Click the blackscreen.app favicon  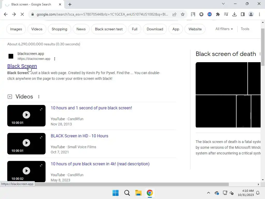point(11,56)
